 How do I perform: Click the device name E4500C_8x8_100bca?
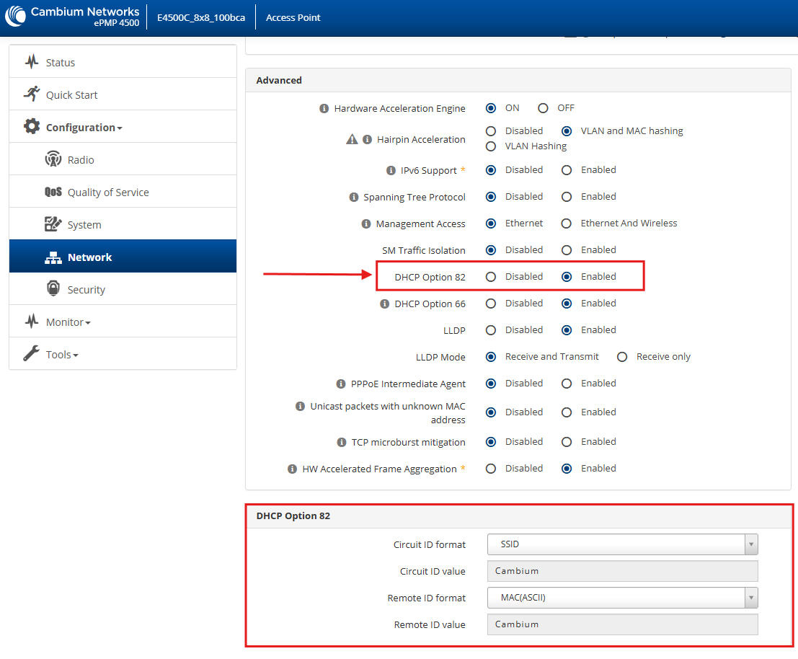(x=201, y=18)
